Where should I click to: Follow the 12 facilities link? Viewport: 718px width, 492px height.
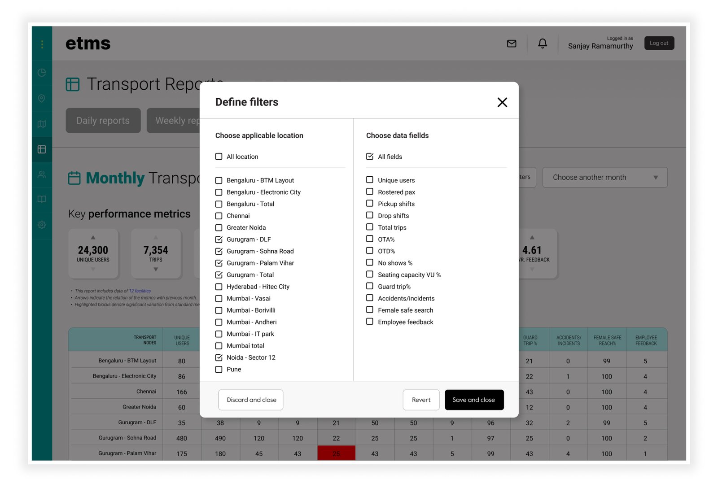click(x=140, y=291)
